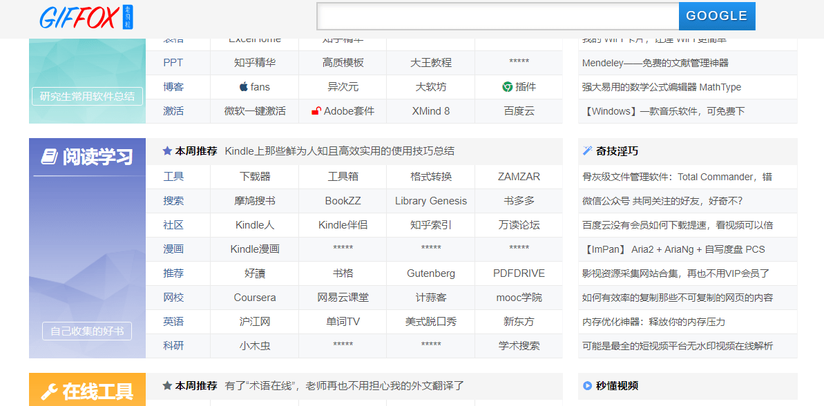824x406 pixels.
Task: Open the Total Commander article
Action: coord(678,177)
